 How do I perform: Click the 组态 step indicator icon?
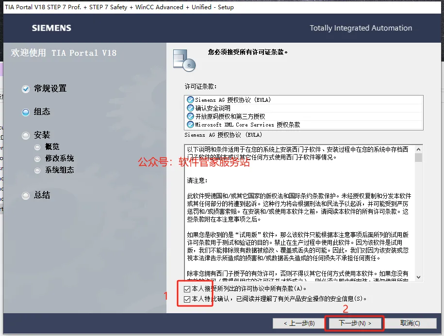click(x=26, y=112)
